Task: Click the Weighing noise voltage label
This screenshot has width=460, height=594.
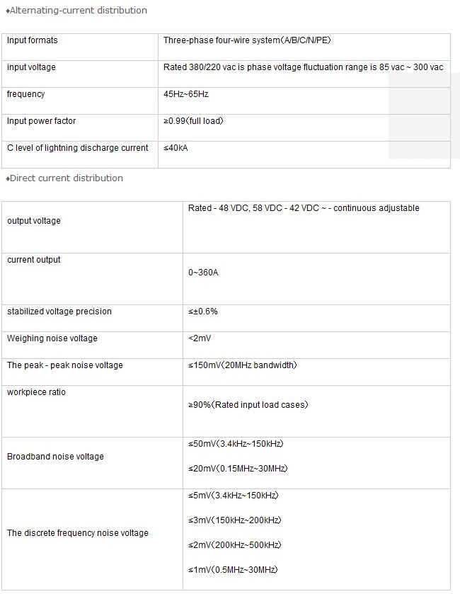Action: 52,338
